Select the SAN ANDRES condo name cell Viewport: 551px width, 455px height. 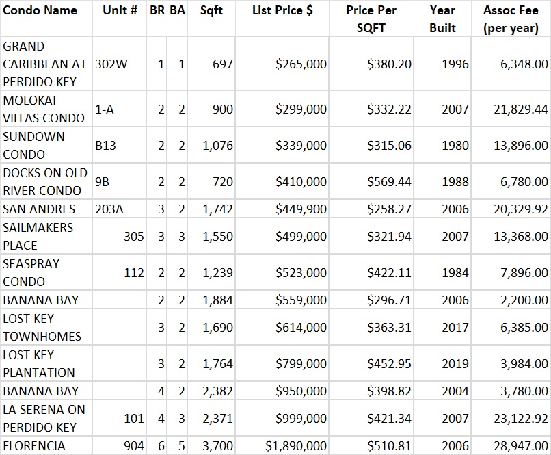point(39,209)
